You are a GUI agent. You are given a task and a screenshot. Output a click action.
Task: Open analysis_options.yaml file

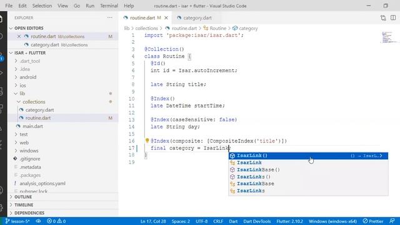tap(42, 183)
